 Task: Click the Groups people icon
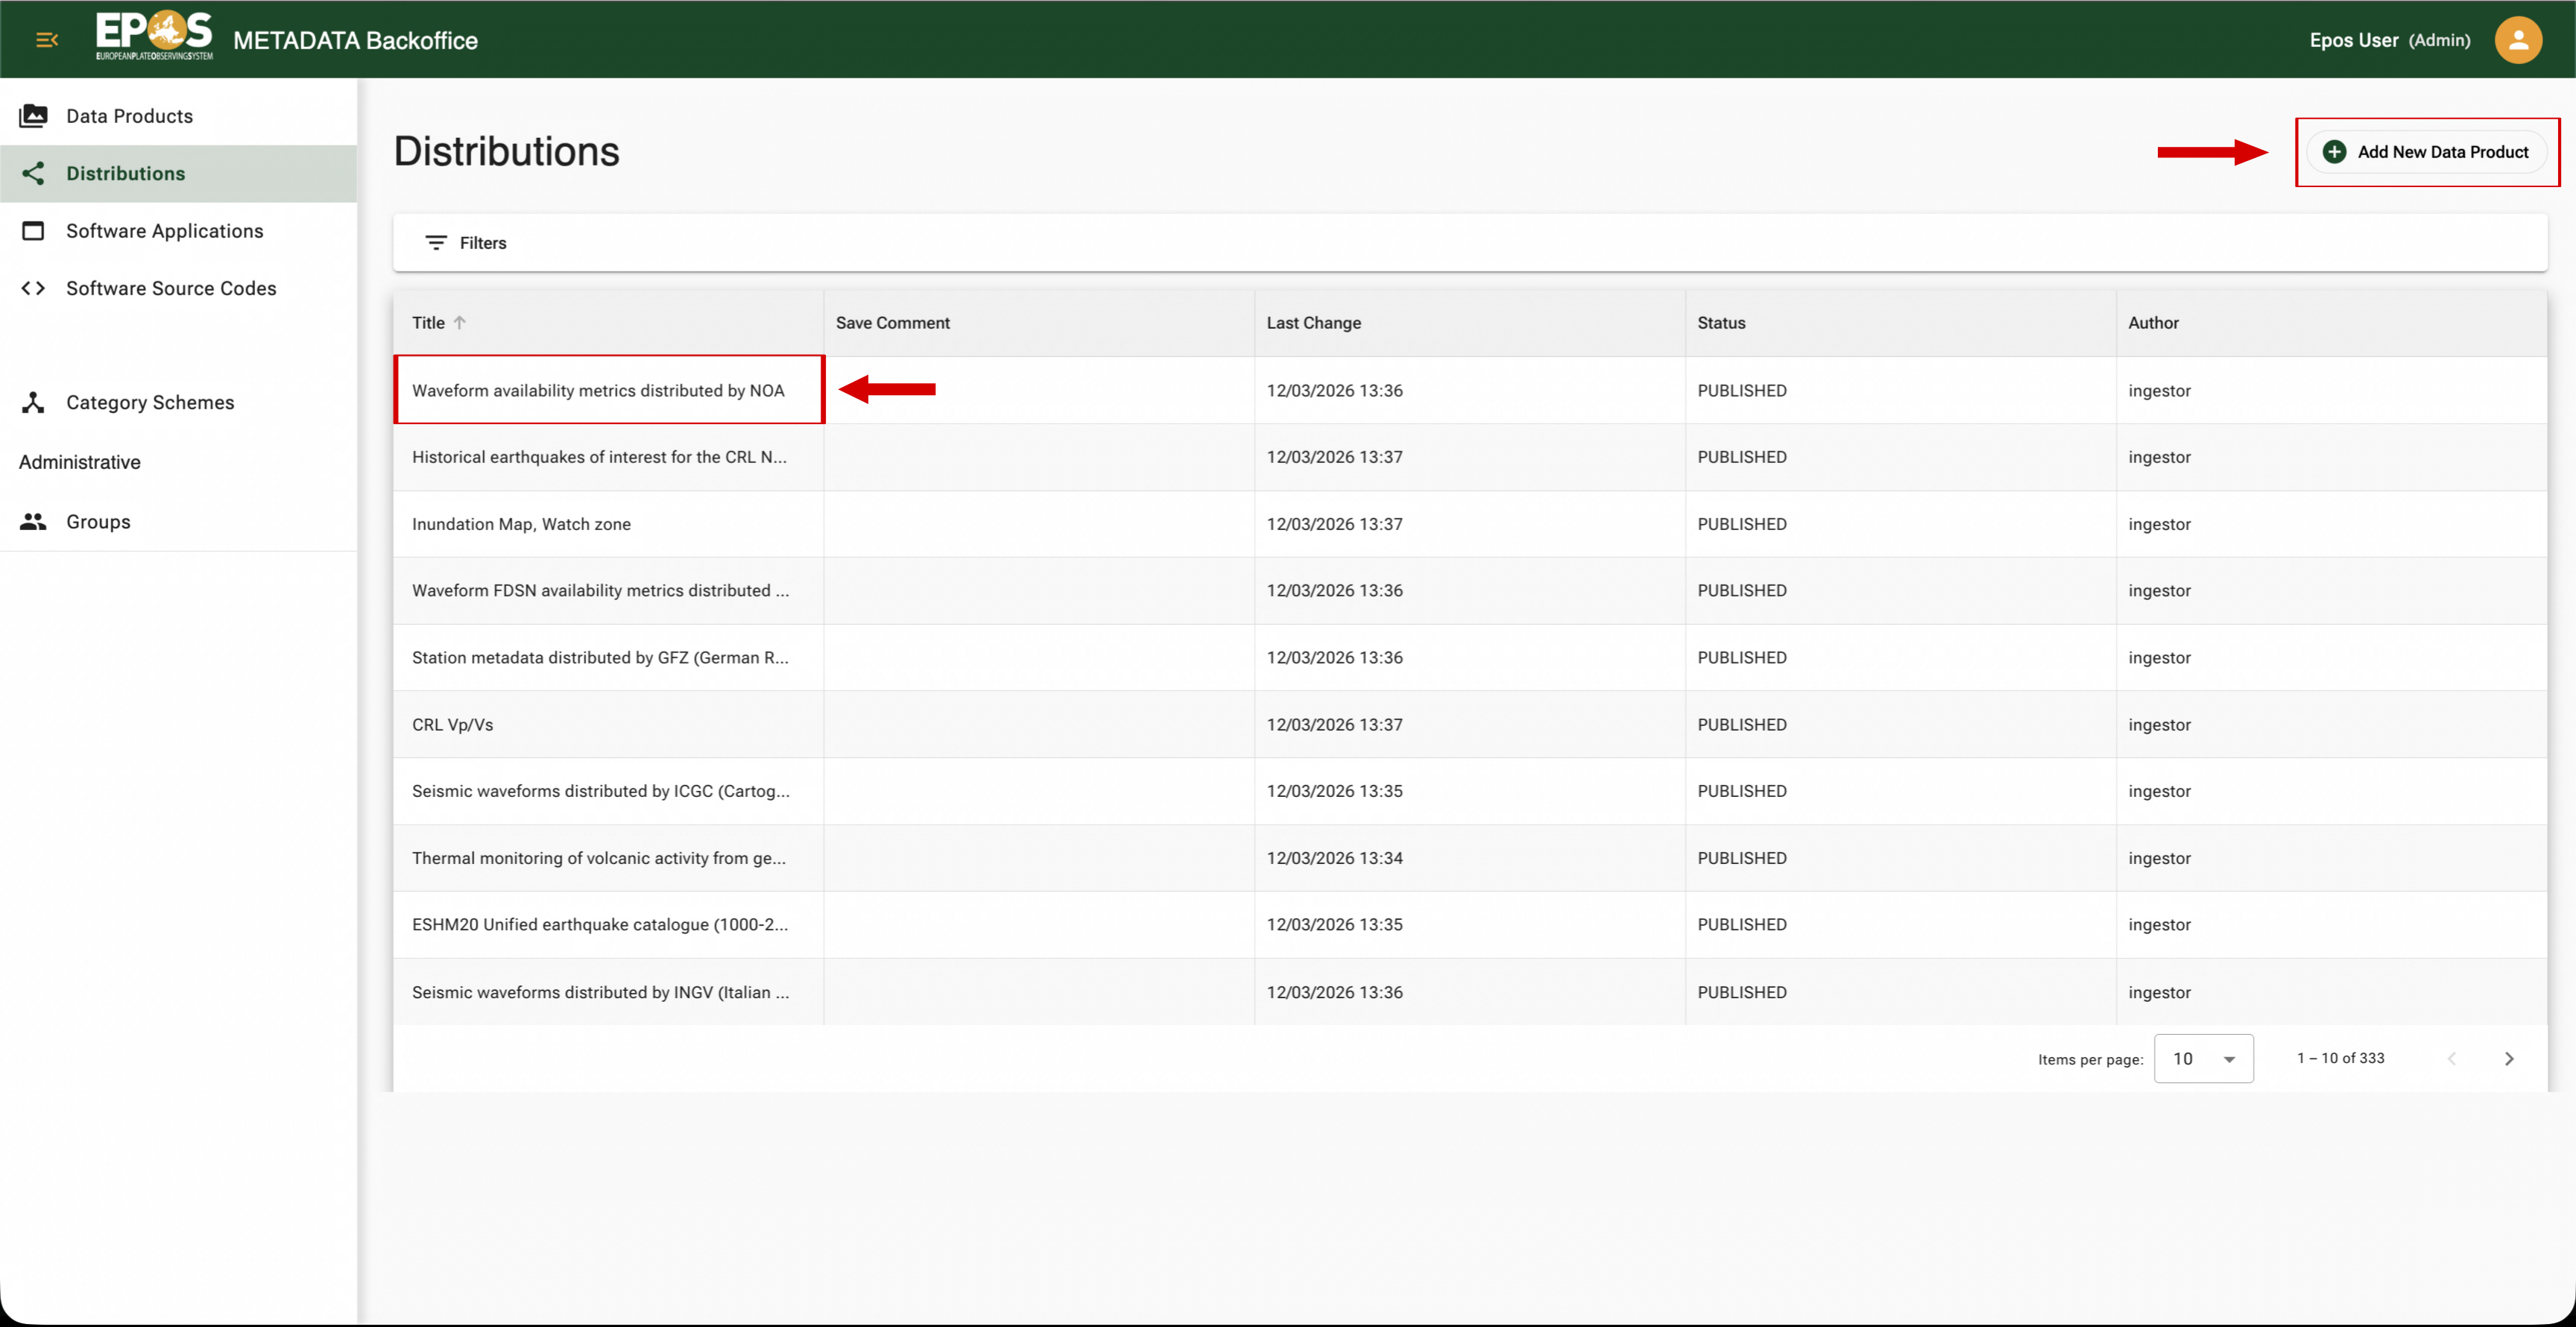(x=32, y=521)
